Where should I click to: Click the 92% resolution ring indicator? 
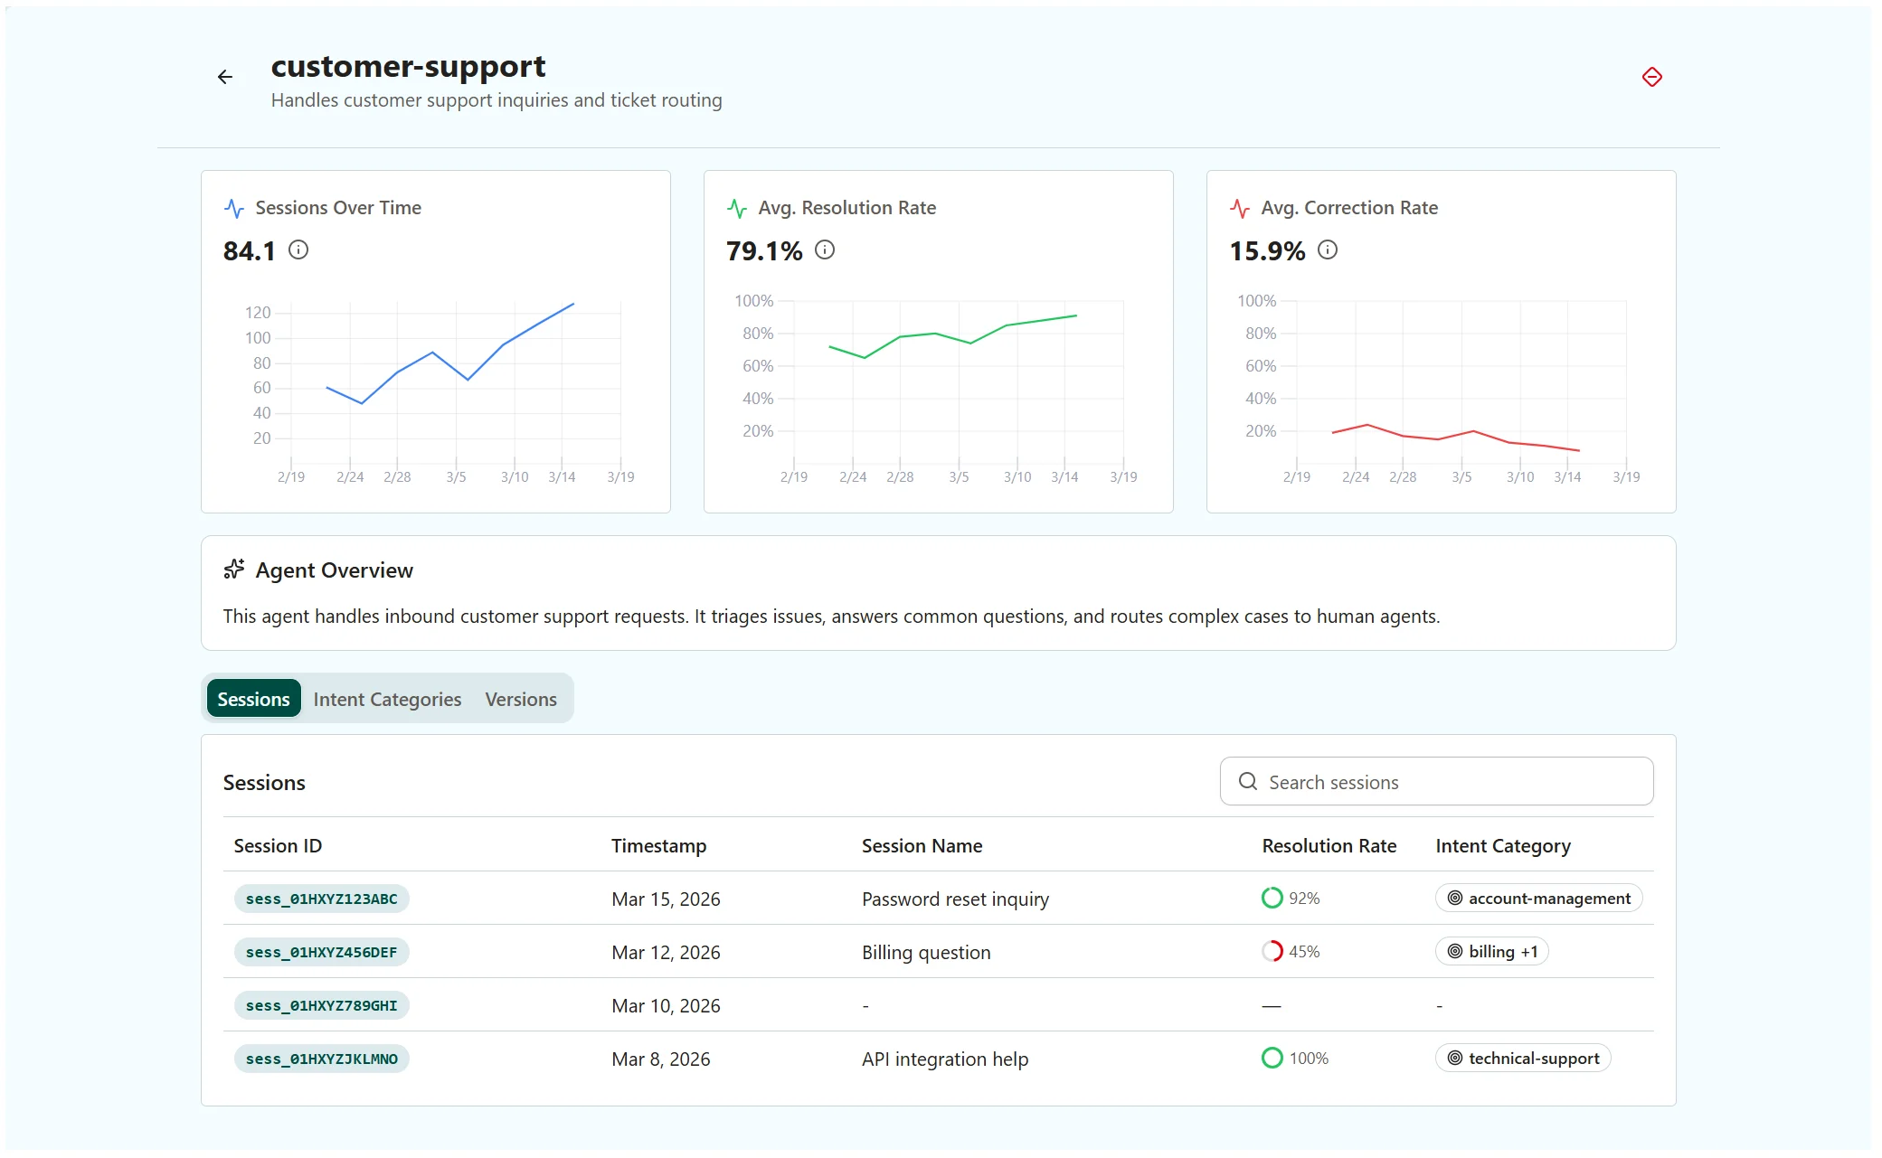[1272, 898]
